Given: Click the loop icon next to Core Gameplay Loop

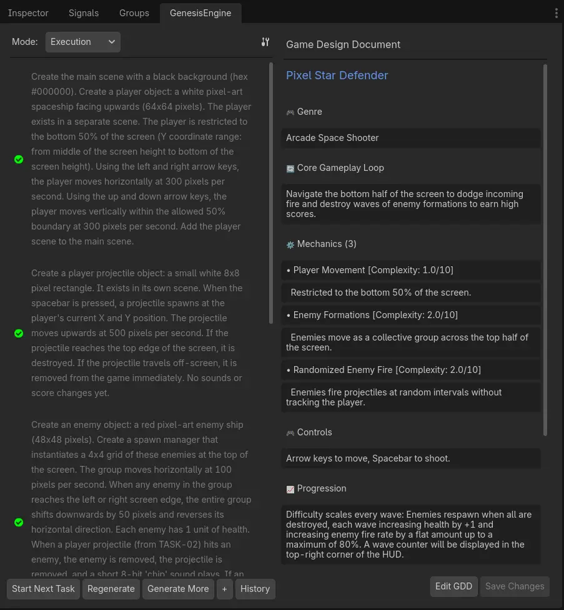Looking at the screenshot, I should (x=290, y=168).
